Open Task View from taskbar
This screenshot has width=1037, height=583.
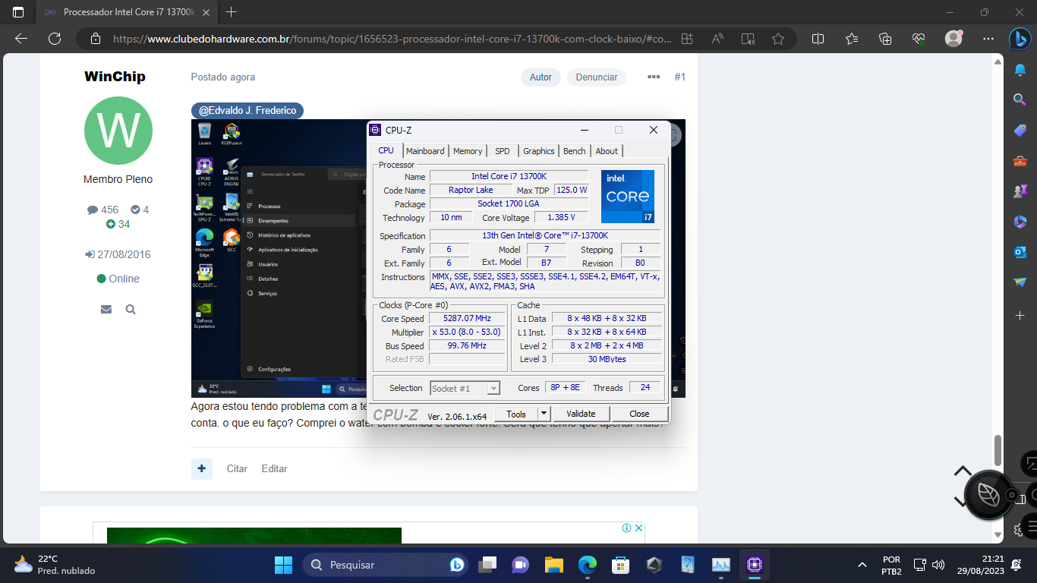pyautogui.click(x=487, y=565)
